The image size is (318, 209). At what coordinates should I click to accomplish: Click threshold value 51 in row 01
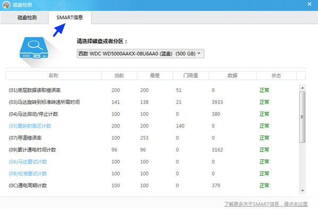pyautogui.click(x=179, y=90)
